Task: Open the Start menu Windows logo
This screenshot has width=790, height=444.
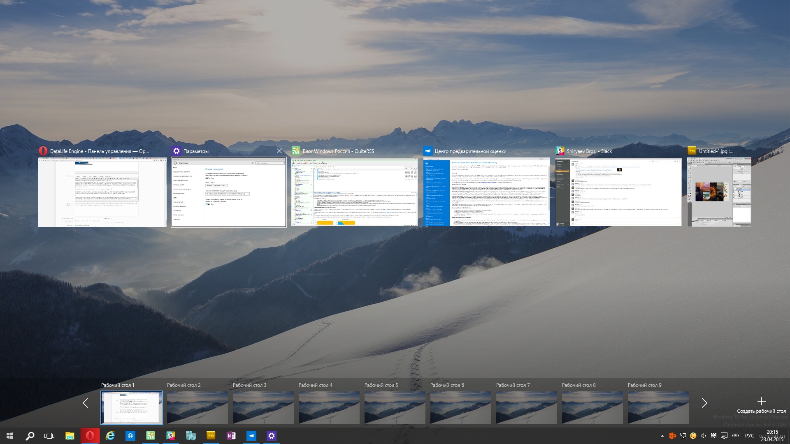Action: click(x=10, y=436)
